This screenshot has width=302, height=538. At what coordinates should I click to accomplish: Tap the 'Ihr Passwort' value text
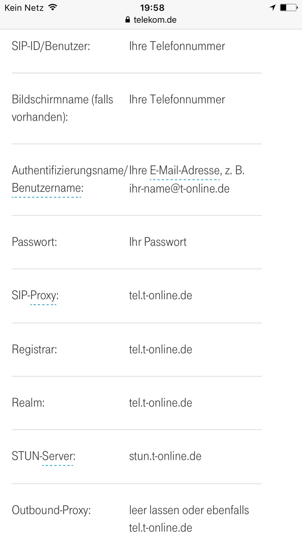click(158, 242)
